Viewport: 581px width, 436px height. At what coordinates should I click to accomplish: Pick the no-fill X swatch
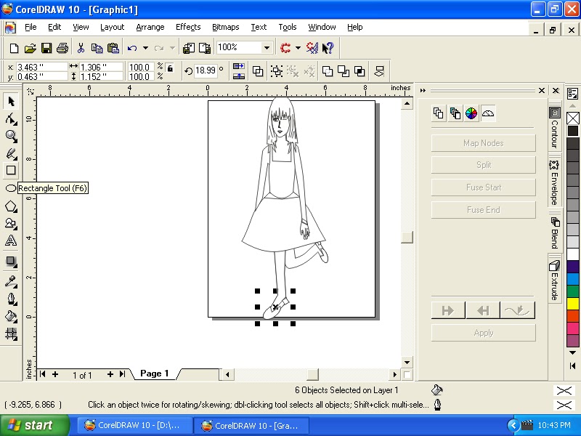573,118
